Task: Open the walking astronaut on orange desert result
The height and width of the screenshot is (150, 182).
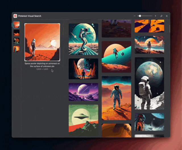Action: tap(116, 98)
